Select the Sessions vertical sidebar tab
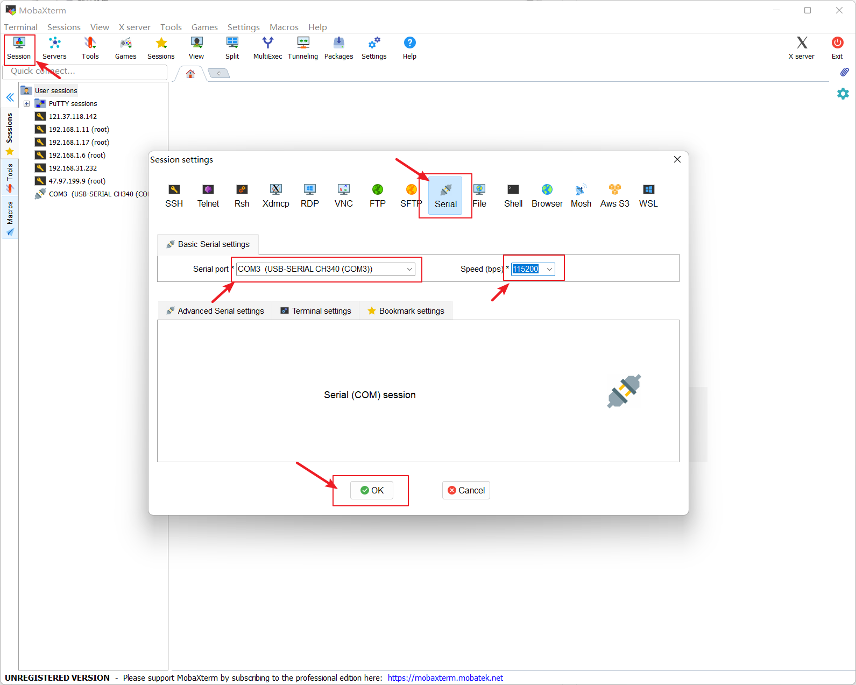 (x=10, y=133)
